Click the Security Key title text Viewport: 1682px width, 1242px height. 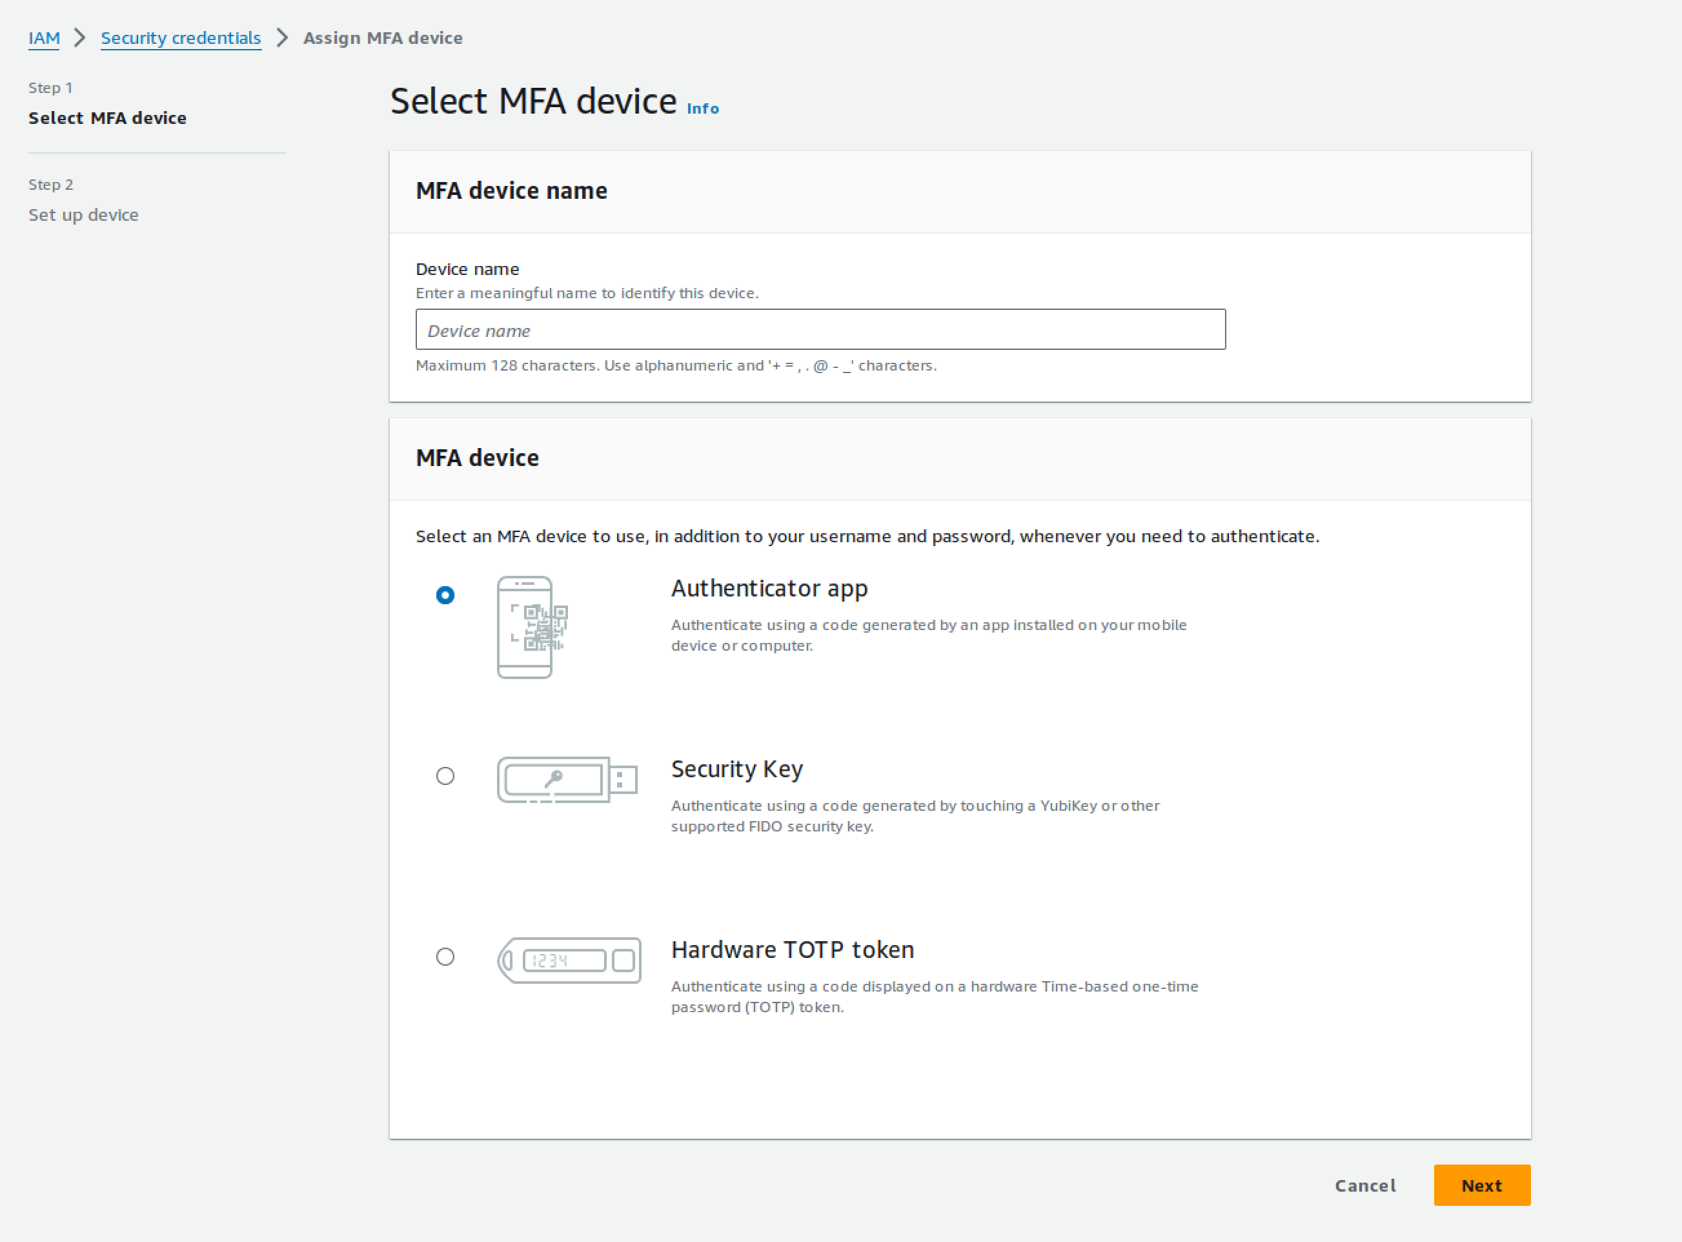pyautogui.click(x=736, y=769)
